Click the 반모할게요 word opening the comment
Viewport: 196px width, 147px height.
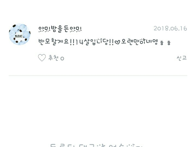54,42
